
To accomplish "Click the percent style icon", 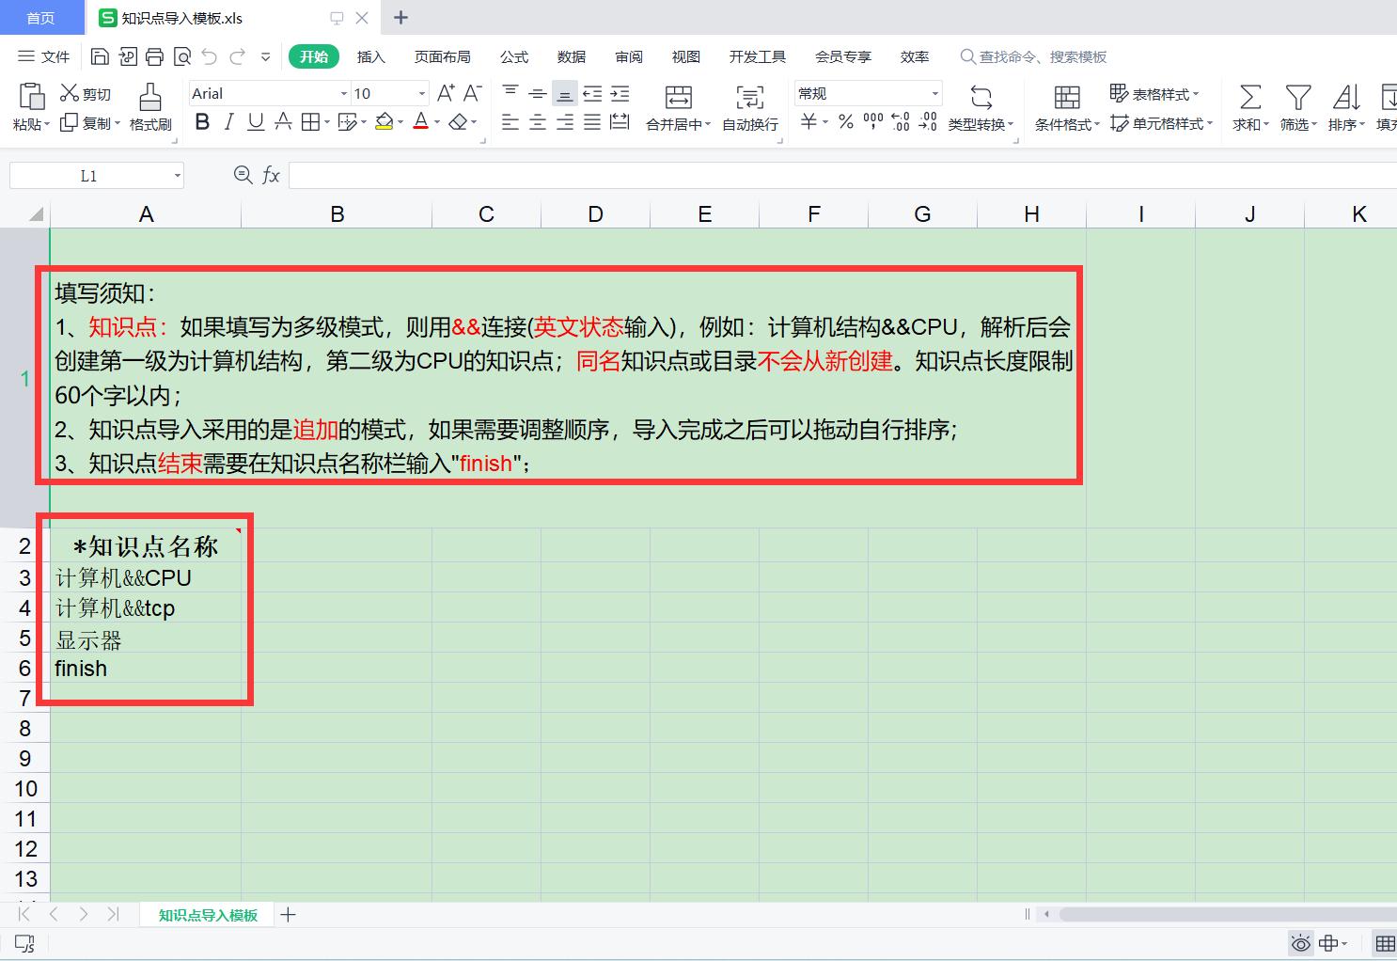I will [x=846, y=122].
